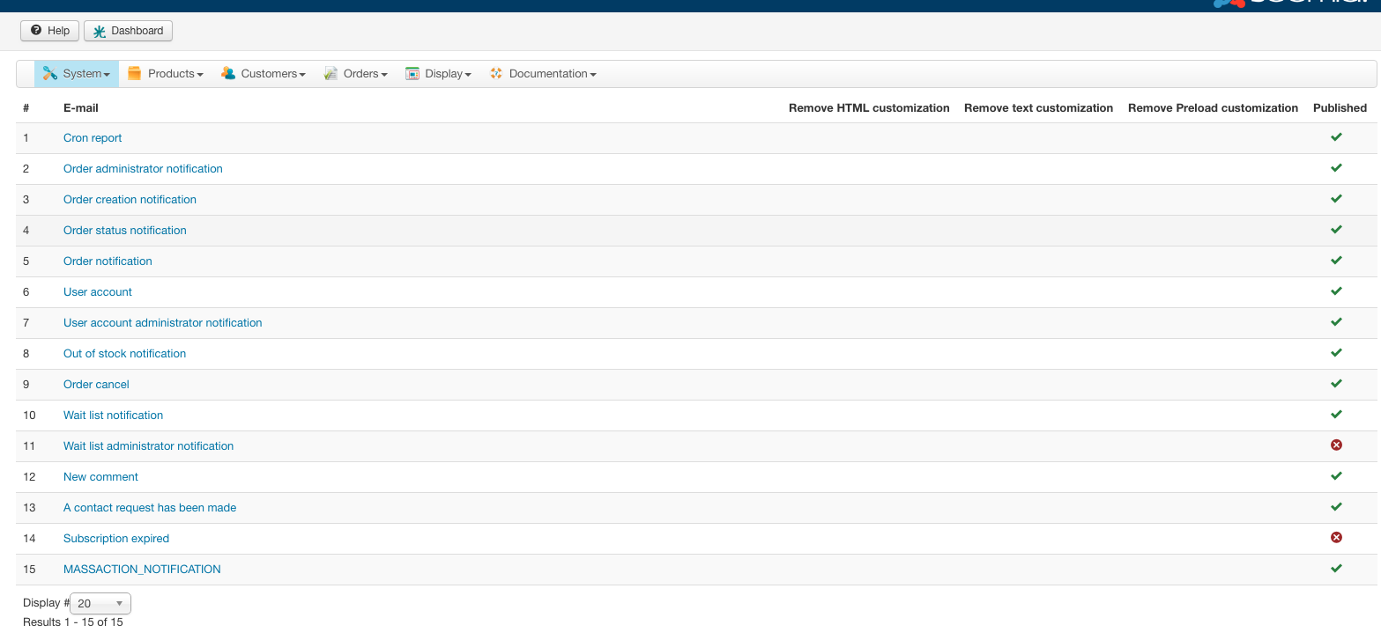Click the Orders menu icon
This screenshot has height=640, width=1381.
(x=330, y=74)
